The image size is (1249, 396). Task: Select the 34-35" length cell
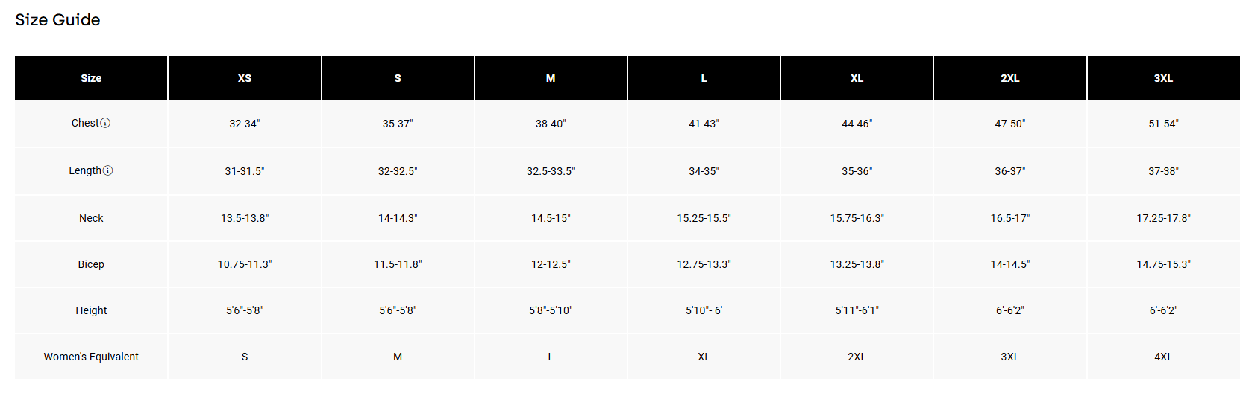(x=704, y=171)
